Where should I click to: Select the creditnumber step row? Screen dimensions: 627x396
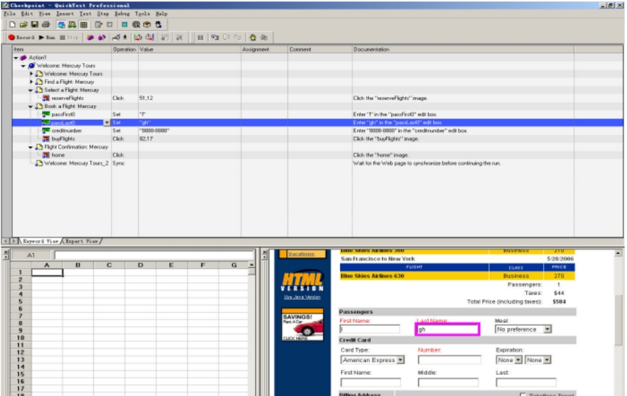[317, 131]
